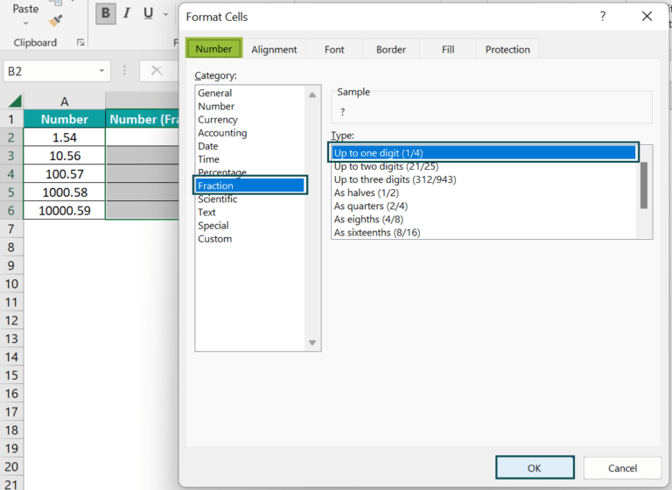The width and height of the screenshot is (672, 490).
Task: Click the Number header cell A1
Action: 64,119
